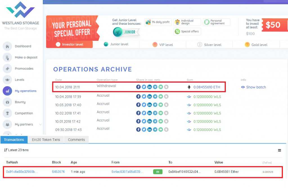Image resolution: width=288 pixels, height=188 pixels.
Task: Expand the My partners submenu arrow
Action: (40, 125)
